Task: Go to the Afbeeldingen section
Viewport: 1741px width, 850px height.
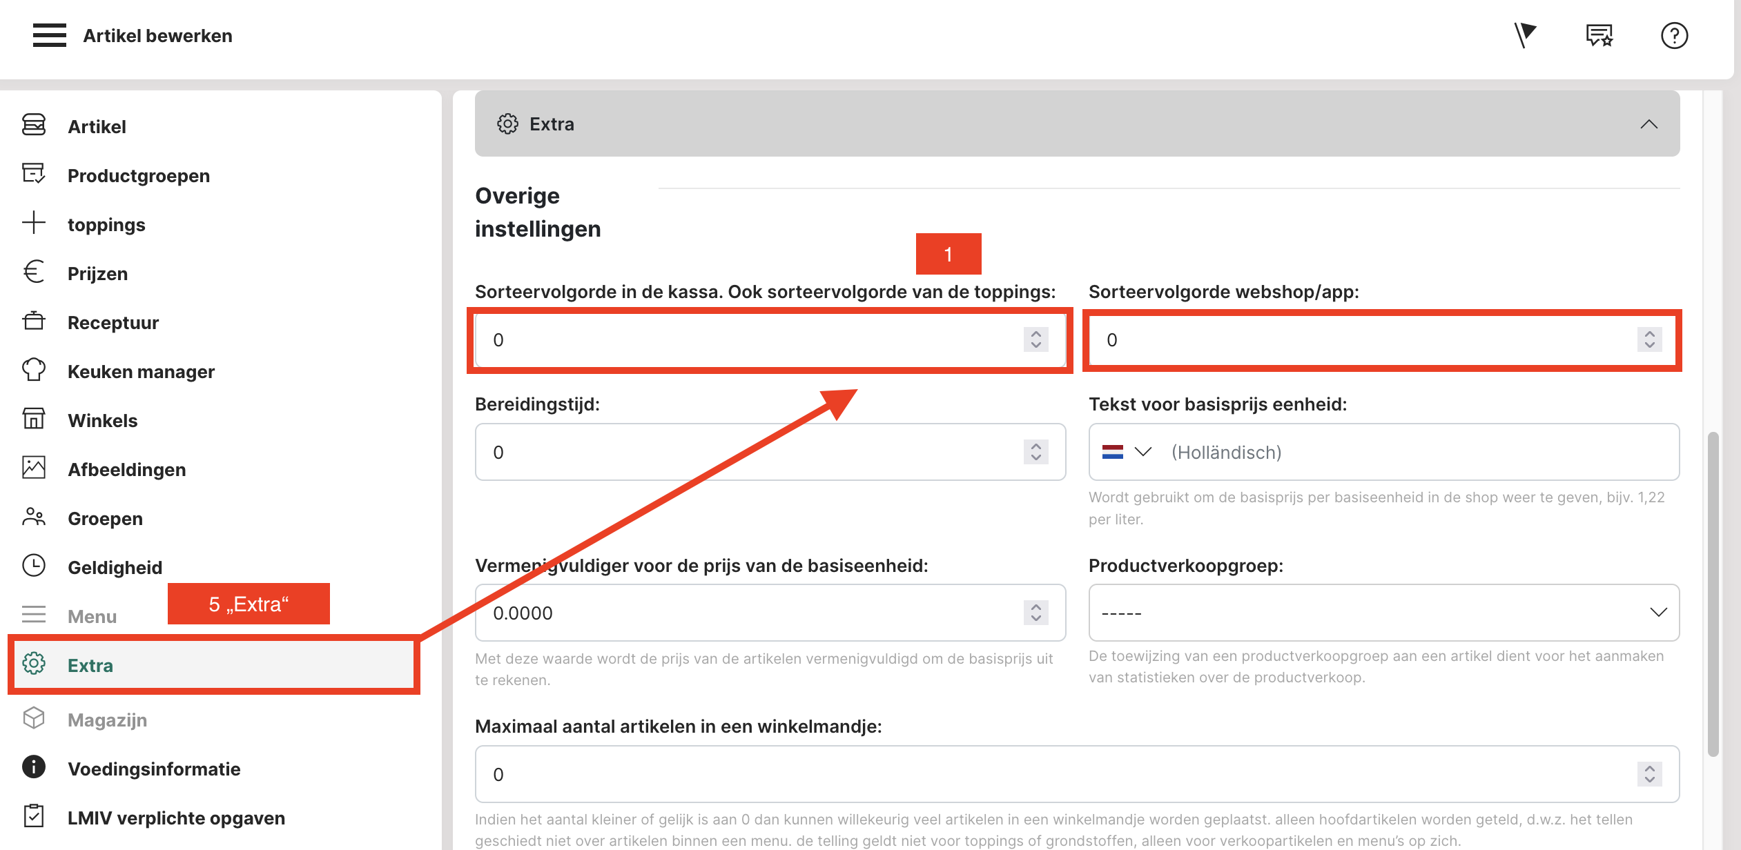Action: [126, 469]
